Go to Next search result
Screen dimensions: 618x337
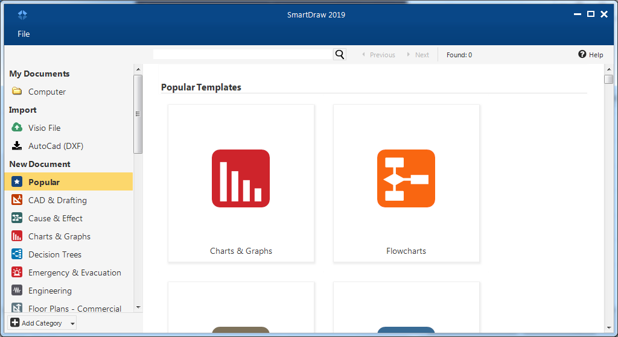tap(418, 55)
